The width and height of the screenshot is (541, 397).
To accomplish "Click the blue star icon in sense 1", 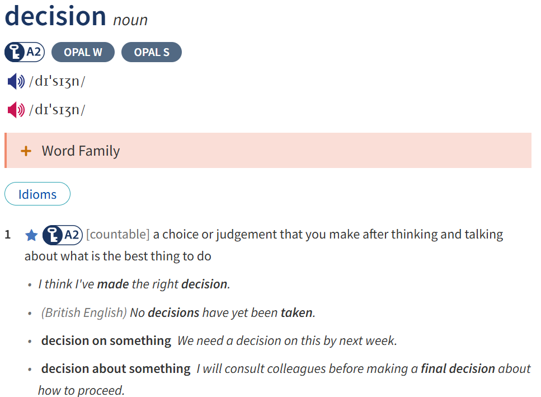I will coord(31,235).
